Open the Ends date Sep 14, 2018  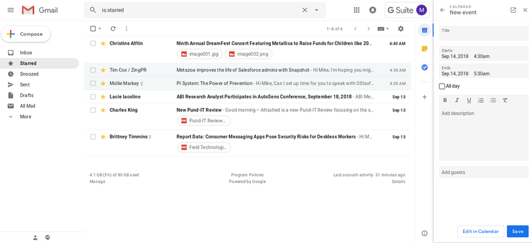(x=455, y=74)
